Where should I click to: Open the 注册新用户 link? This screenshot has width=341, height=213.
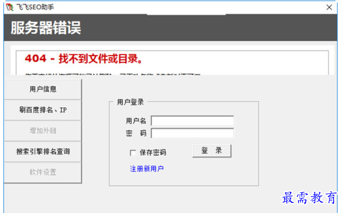coord(147,168)
